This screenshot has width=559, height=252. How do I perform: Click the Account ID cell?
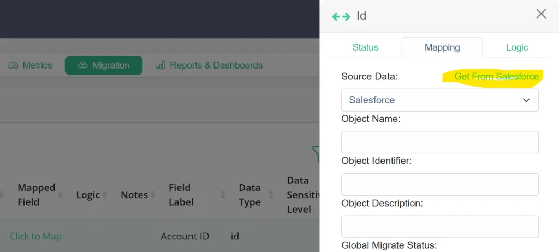click(x=185, y=236)
